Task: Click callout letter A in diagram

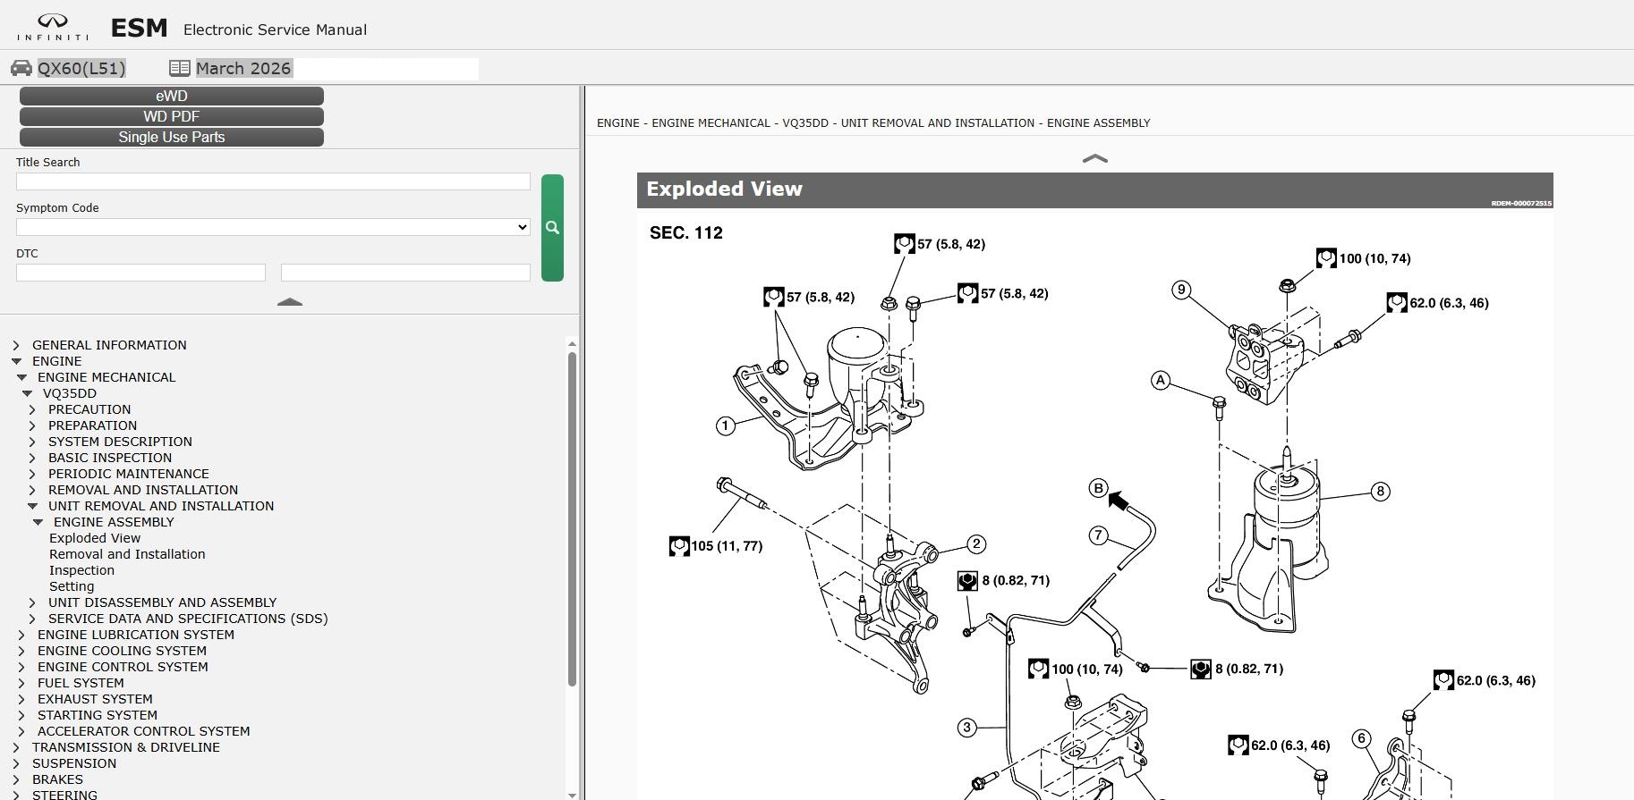Action: [x=1161, y=380]
